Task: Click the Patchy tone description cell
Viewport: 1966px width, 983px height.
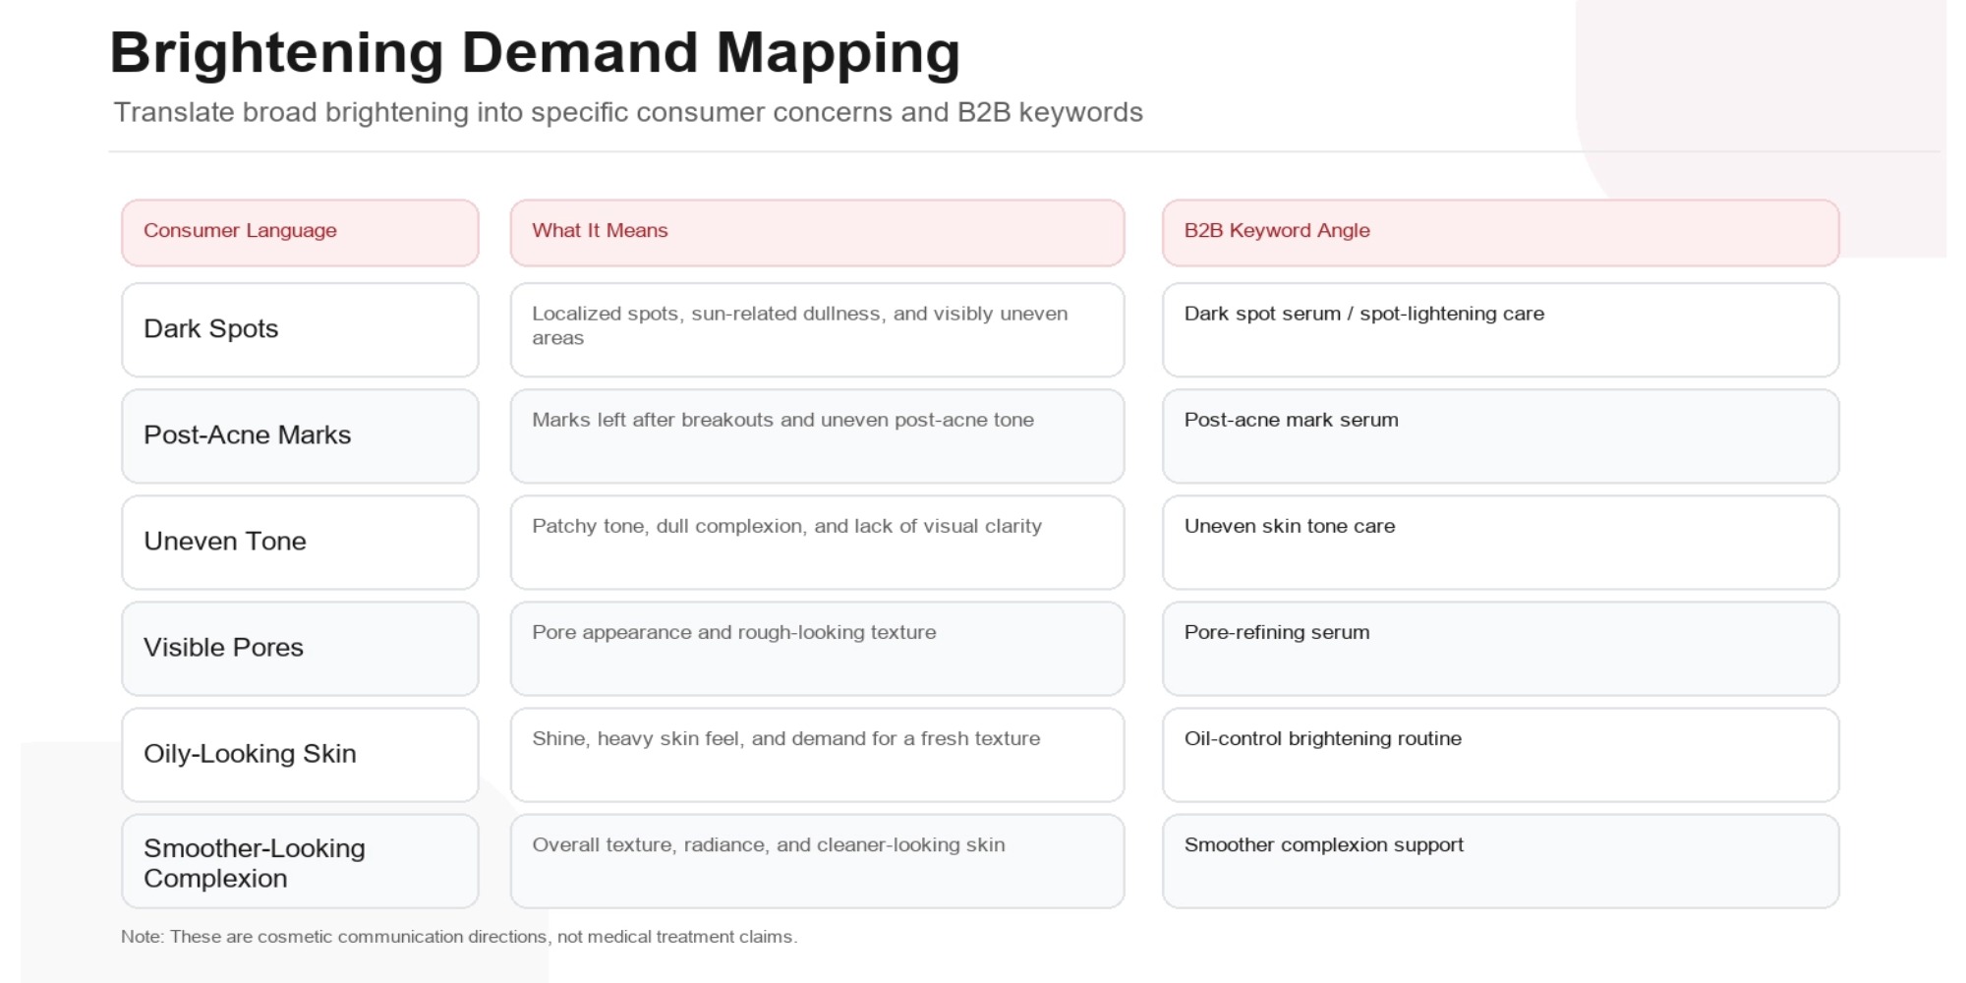Action: (x=817, y=543)
